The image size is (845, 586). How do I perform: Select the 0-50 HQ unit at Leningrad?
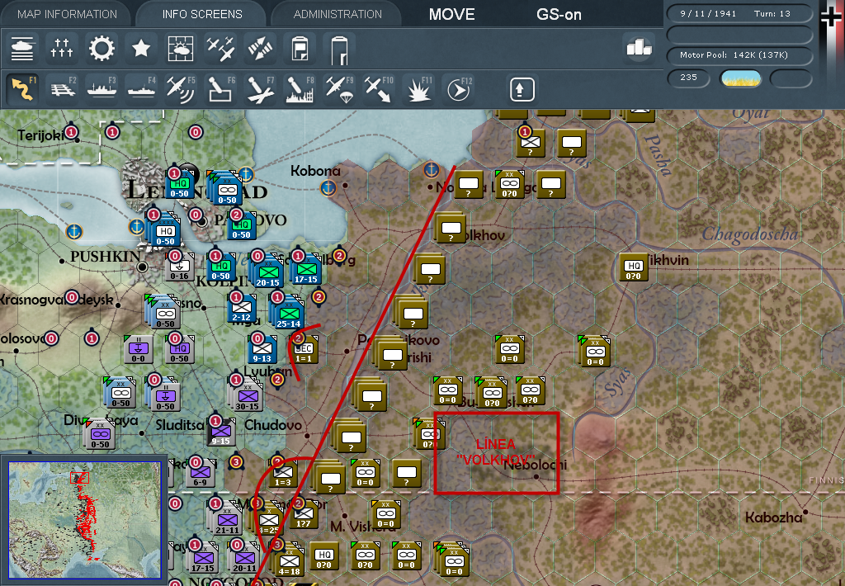click(179, 183)
